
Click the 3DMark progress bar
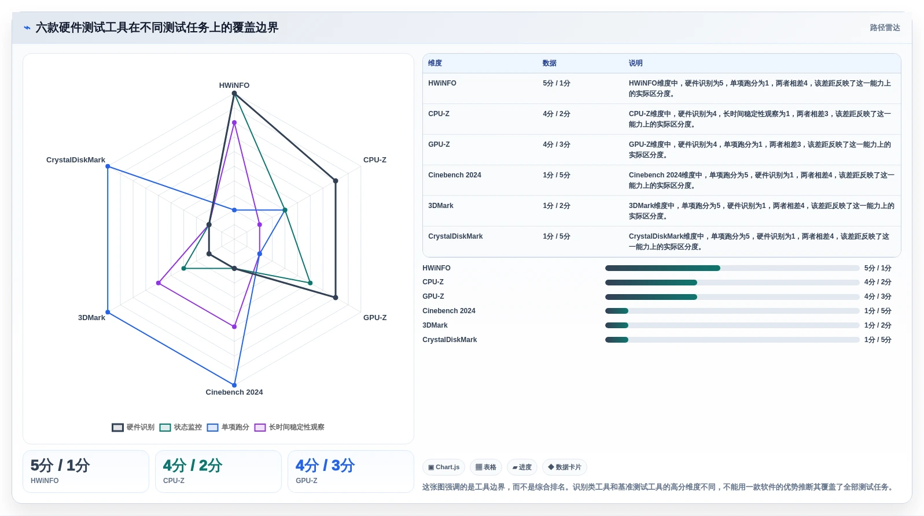[732, 325]
